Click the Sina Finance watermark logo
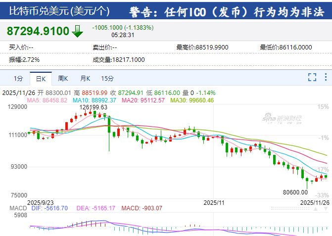332x236 pixels. pyautogui.click(x=282, y=119)
